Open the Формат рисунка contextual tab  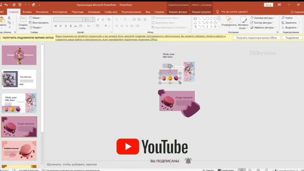click(201, 12)
